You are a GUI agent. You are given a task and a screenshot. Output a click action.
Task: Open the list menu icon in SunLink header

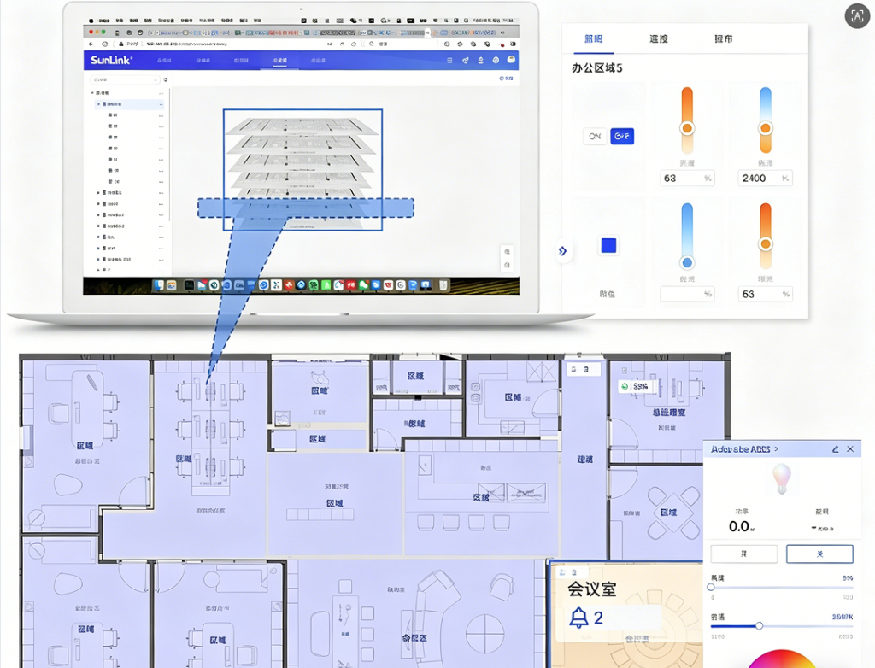click(449, 61)
